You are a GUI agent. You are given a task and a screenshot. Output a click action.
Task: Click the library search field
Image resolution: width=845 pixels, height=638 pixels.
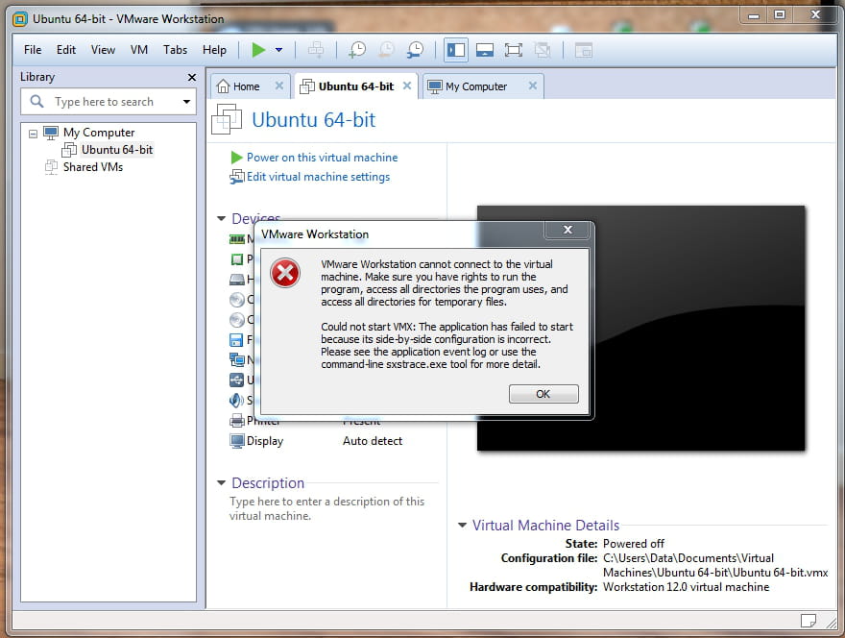pos(108,102)
